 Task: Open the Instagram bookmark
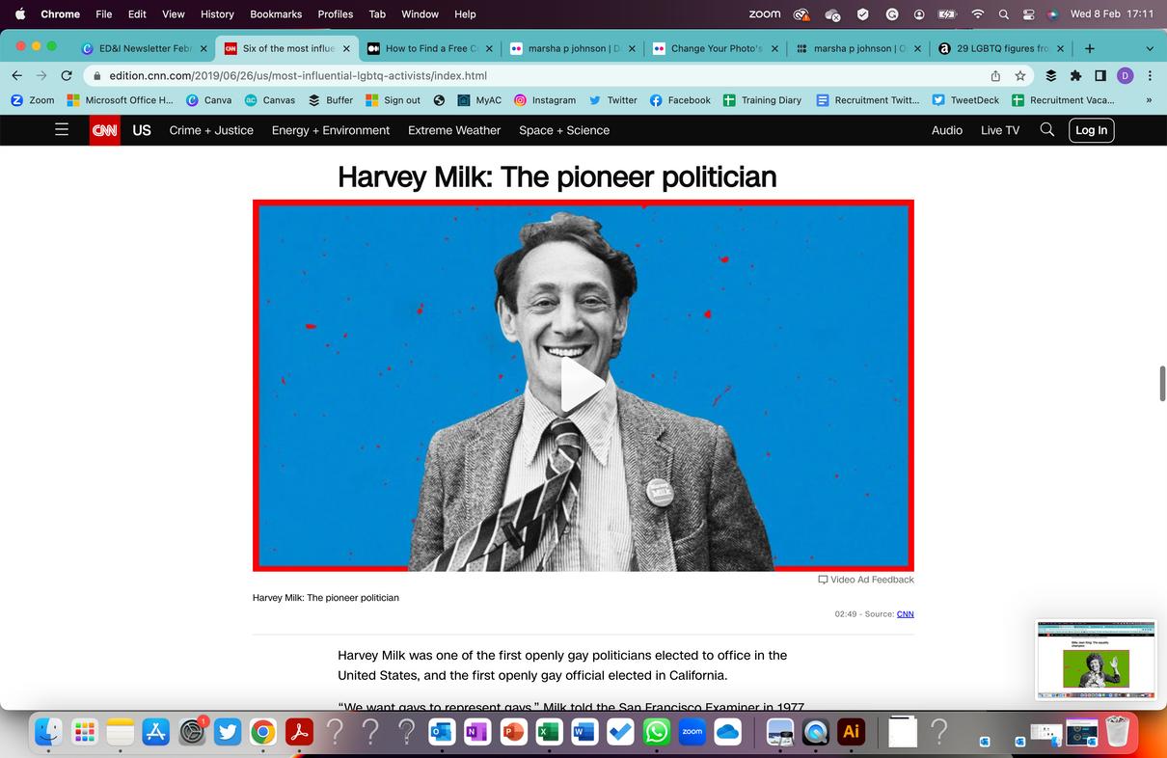click(x=544, y=100)
